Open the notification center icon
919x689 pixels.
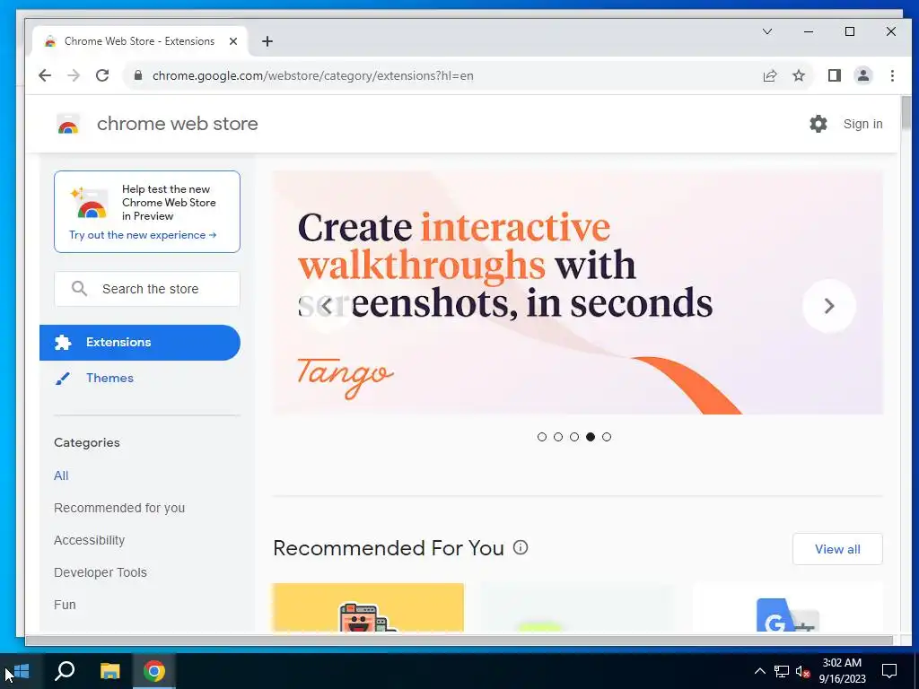tap(889, 671)
